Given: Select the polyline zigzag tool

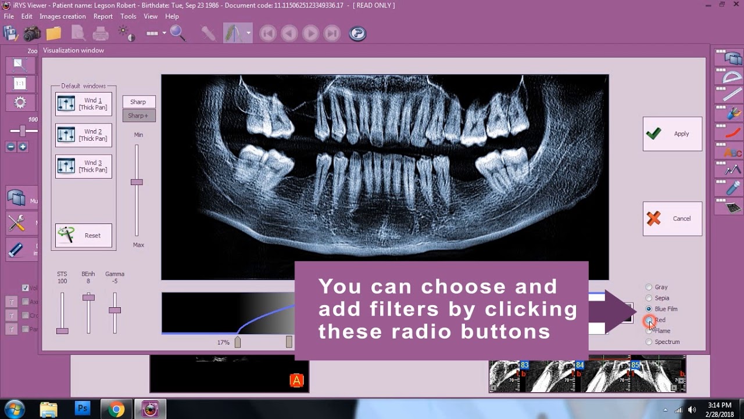Looking at the screenshot, I should click(729, 169).
